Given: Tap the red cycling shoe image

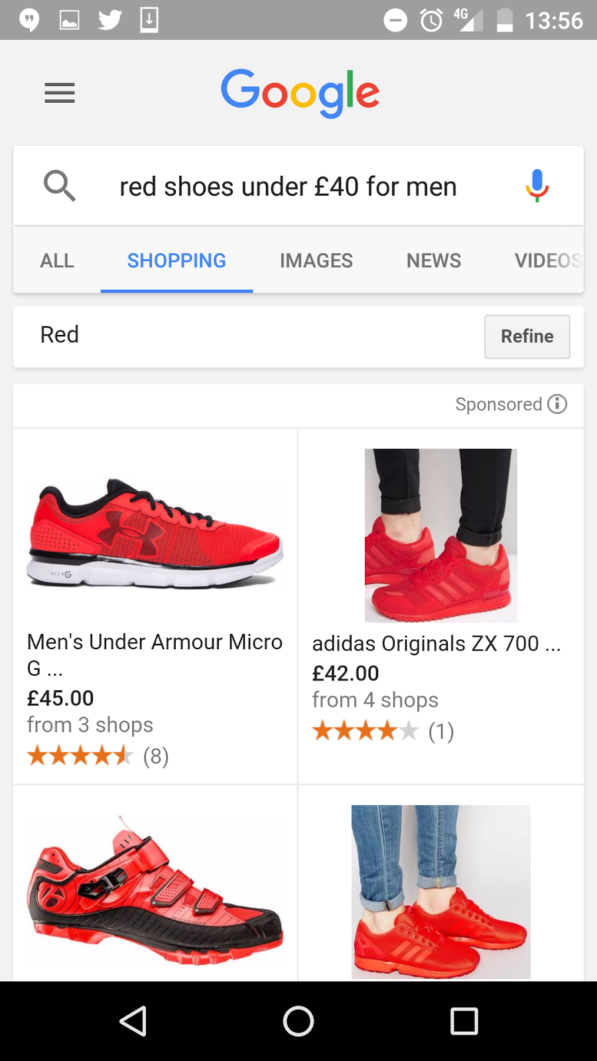Looking at the screenshot, I should [x=155, y=889].
